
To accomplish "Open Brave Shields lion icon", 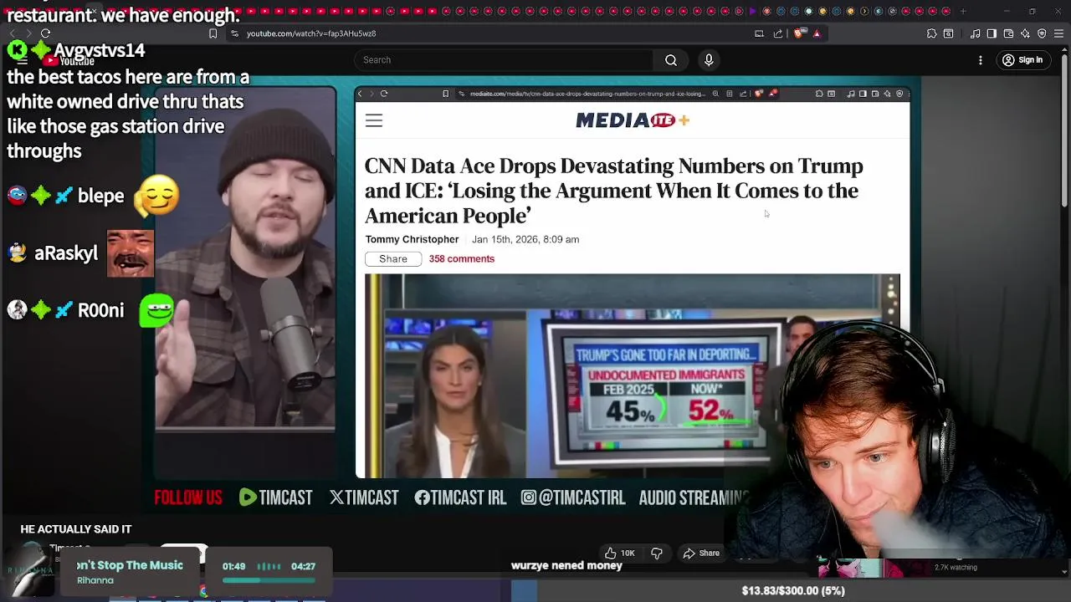I will click(x=798, y=33).
